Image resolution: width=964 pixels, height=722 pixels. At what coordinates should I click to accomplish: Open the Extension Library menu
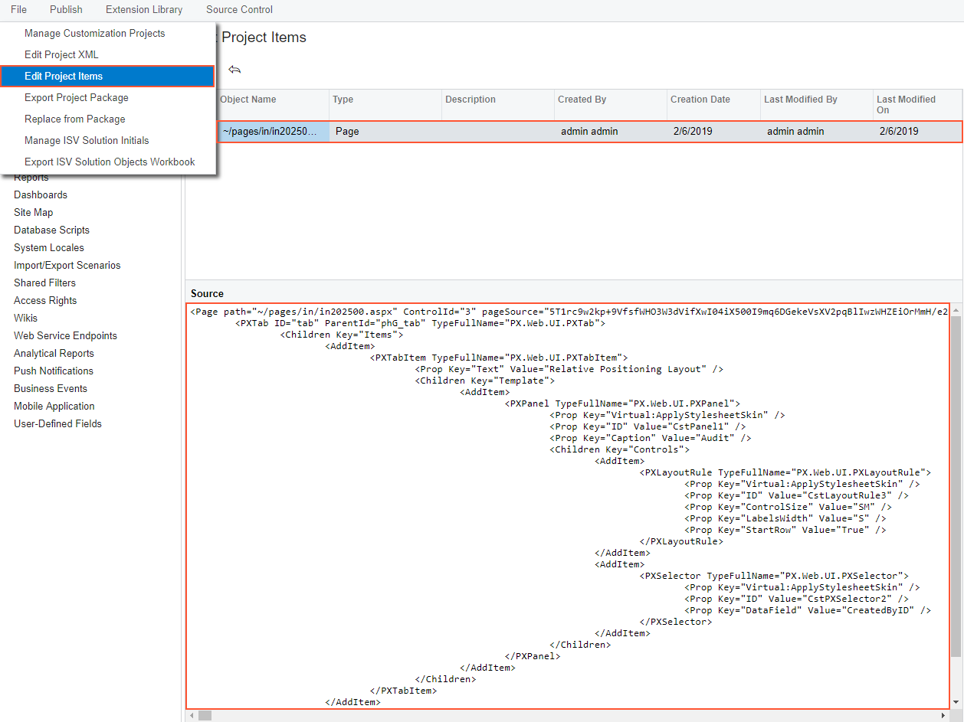tap(144, 10)
